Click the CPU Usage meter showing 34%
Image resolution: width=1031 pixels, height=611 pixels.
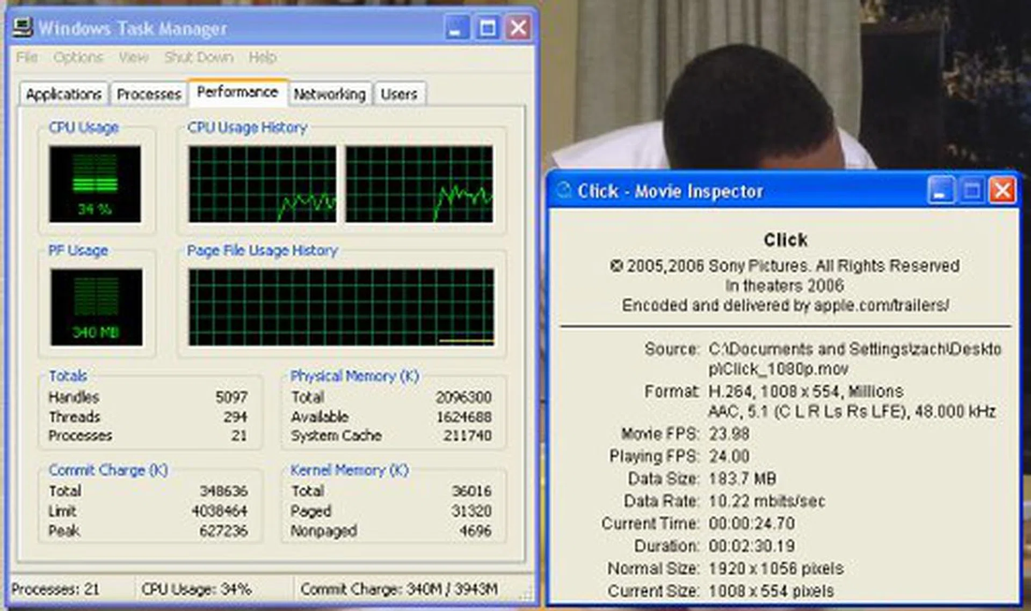(x=96, y=185)
